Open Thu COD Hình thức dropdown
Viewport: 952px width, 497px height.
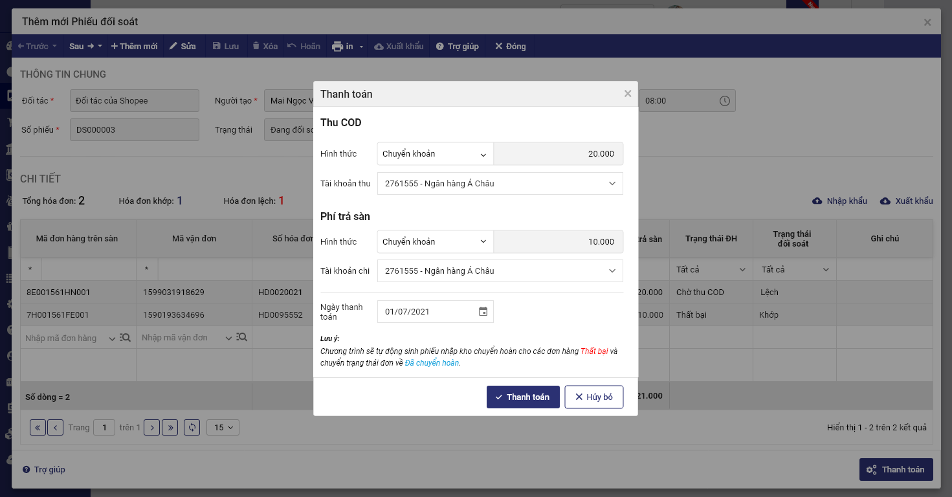(434, 154)
